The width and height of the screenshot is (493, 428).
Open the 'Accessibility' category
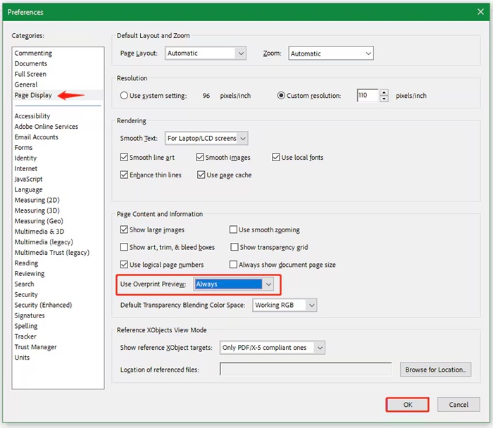(x=32, y=116)
